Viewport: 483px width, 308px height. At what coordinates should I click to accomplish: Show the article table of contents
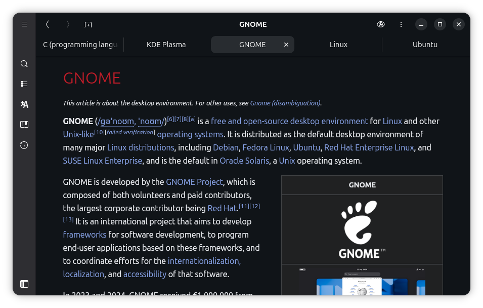coord(24,84)
